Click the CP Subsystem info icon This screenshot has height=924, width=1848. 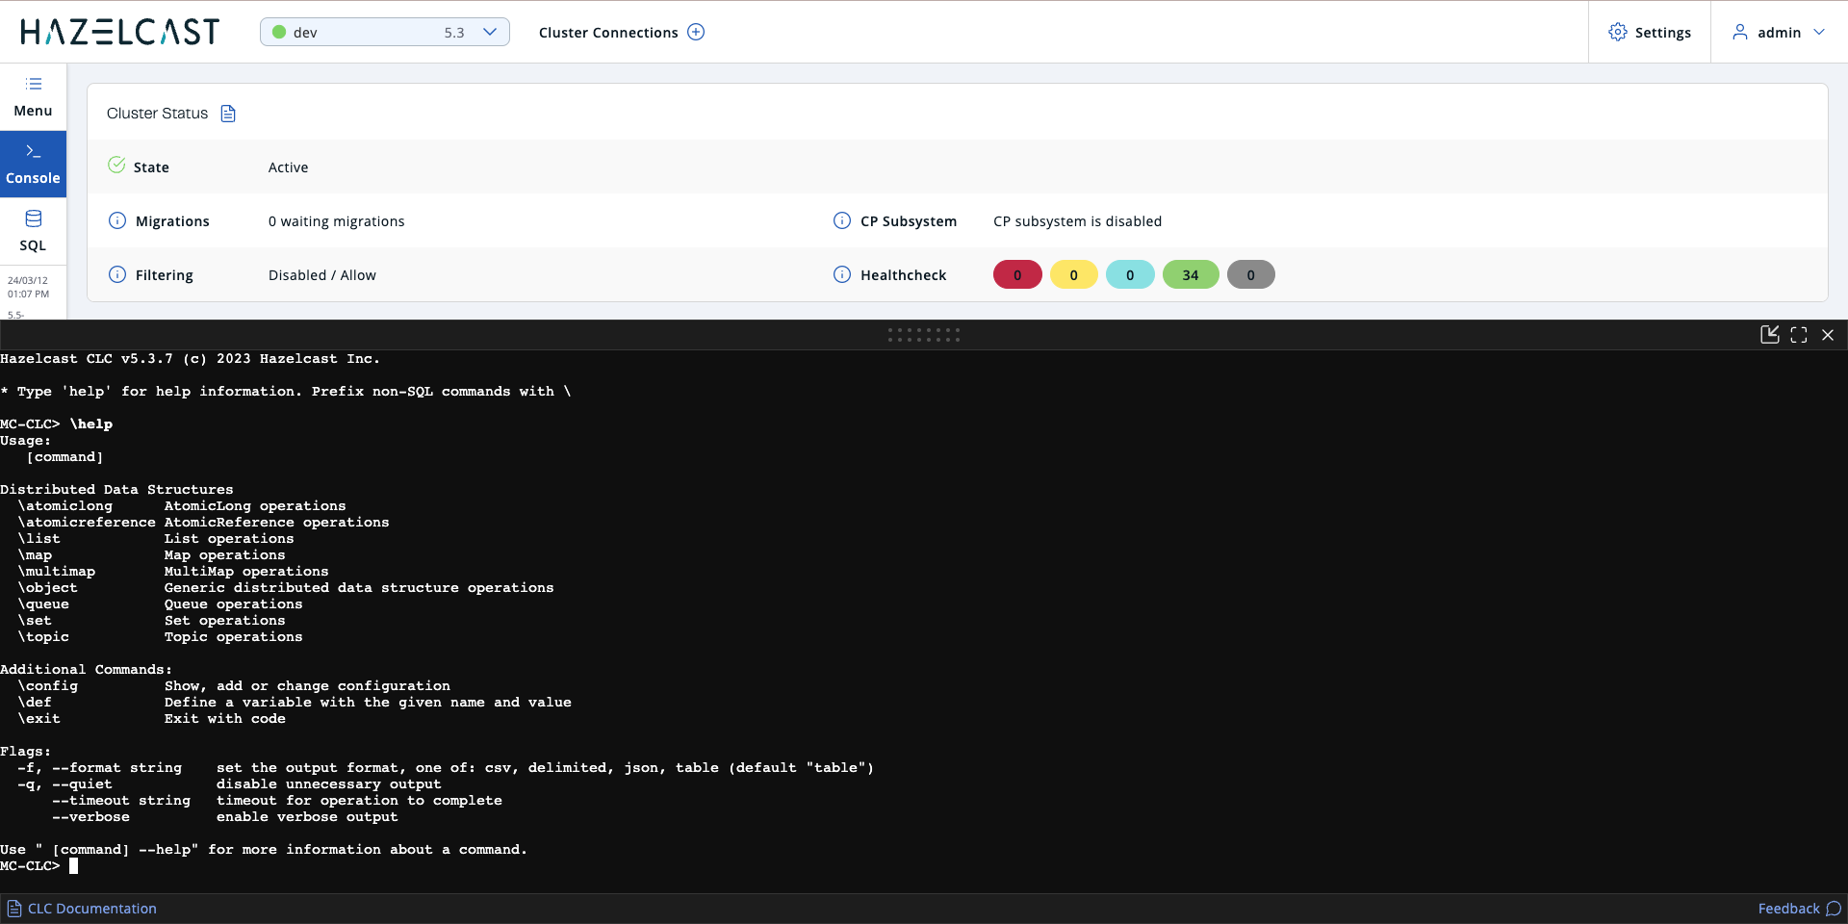point(841,220)
